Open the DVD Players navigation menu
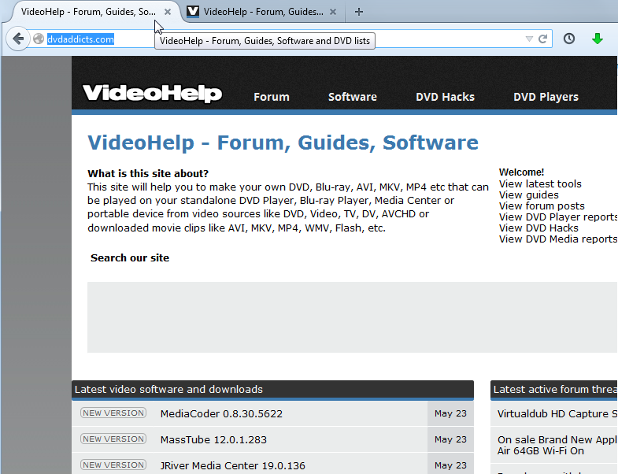This screenshot has width=618, height=474. [x=546, y=97]
